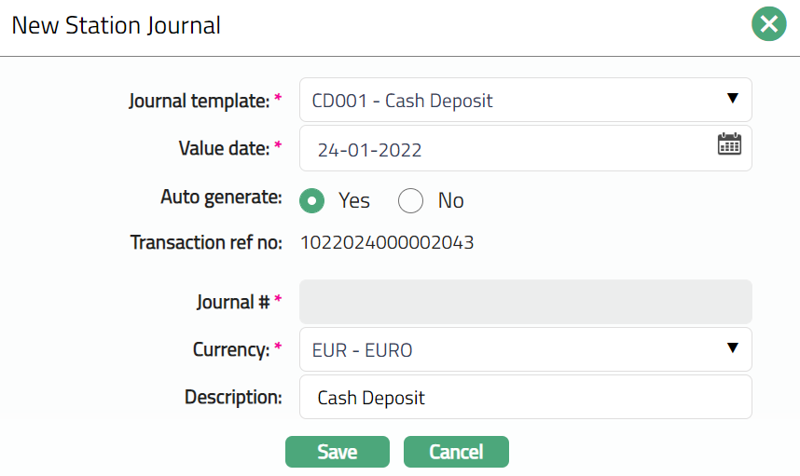
Task: Click the 'Auto generate:' label
Action: coord(221,197)
